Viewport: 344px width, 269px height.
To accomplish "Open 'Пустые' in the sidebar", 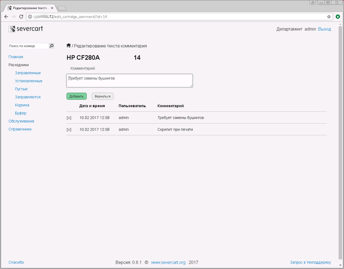I will coord(21,89).
